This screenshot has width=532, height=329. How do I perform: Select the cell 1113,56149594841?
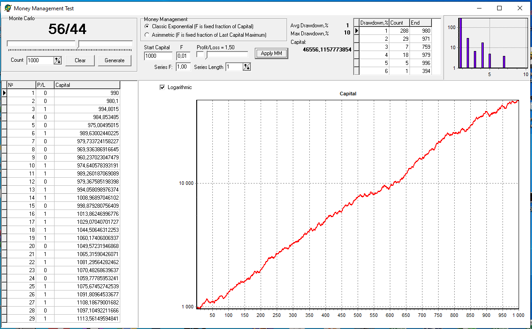coord(87,318)
